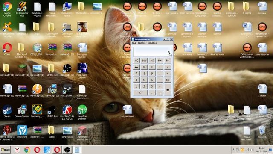The width and height of the screenshot is (273, 154).
Task: Select the Образцовая детская MP3 file
Action: 247,50
